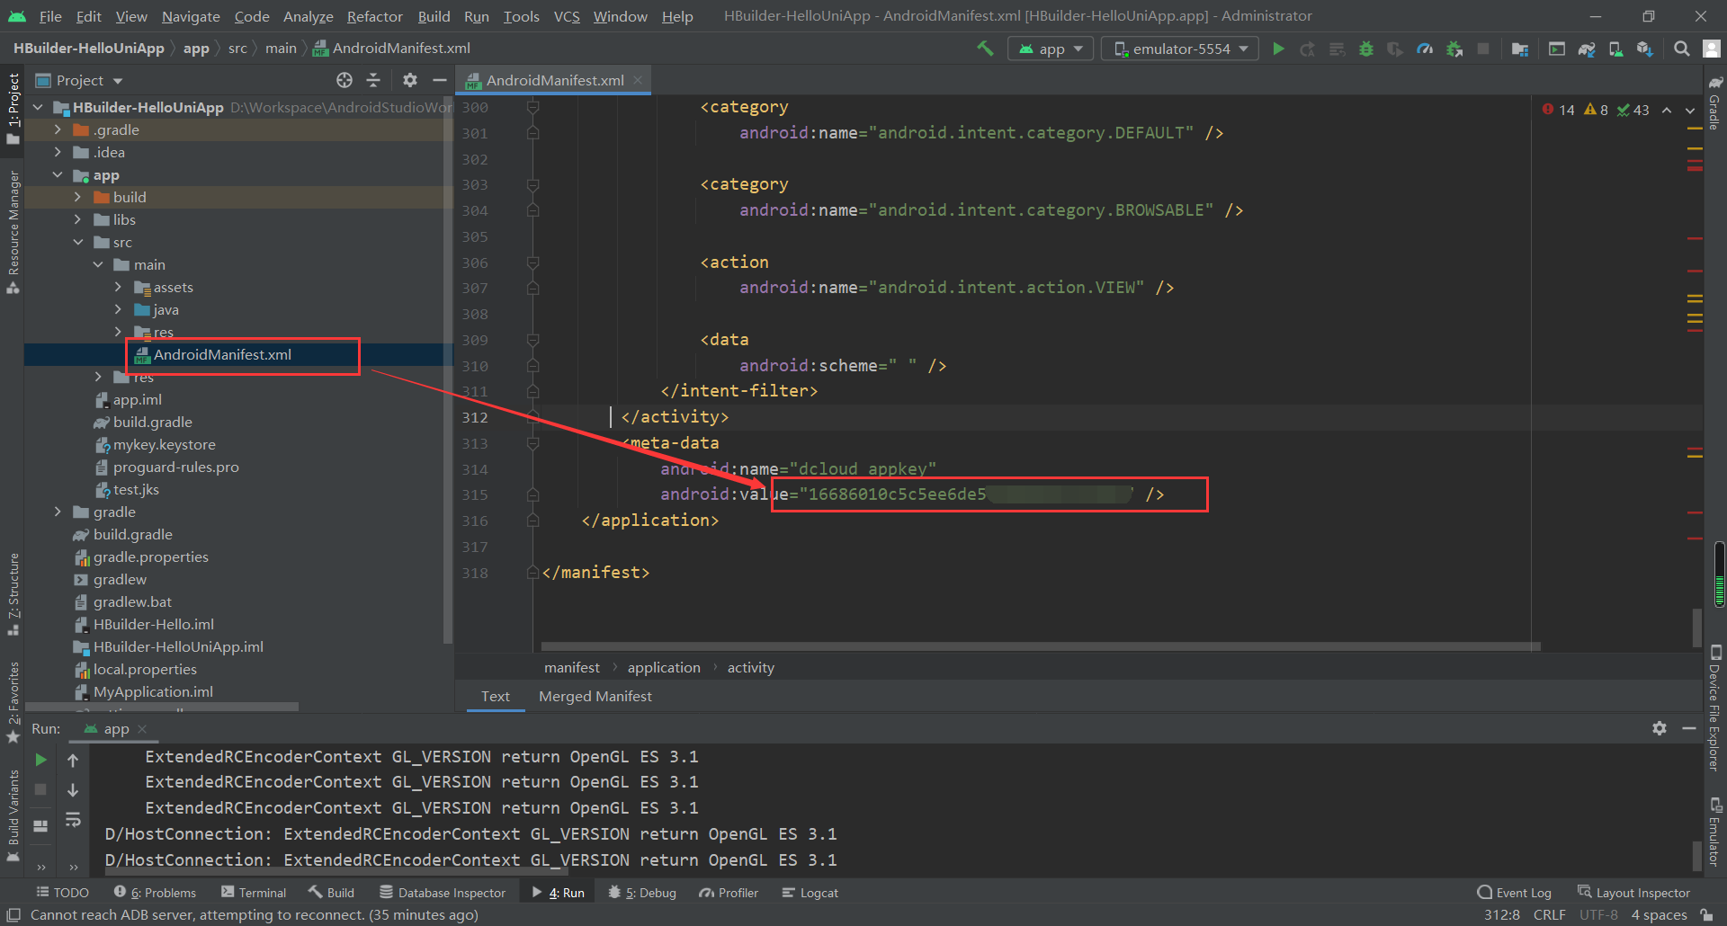Profile the app with the profiler gauge icon

pos(1424,49)
